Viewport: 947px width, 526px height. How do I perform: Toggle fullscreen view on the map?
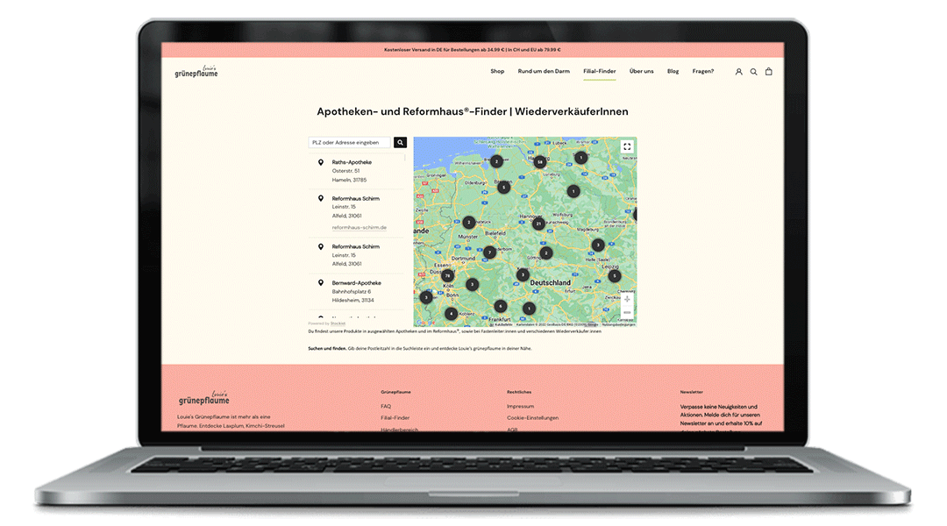click(627, 147)
